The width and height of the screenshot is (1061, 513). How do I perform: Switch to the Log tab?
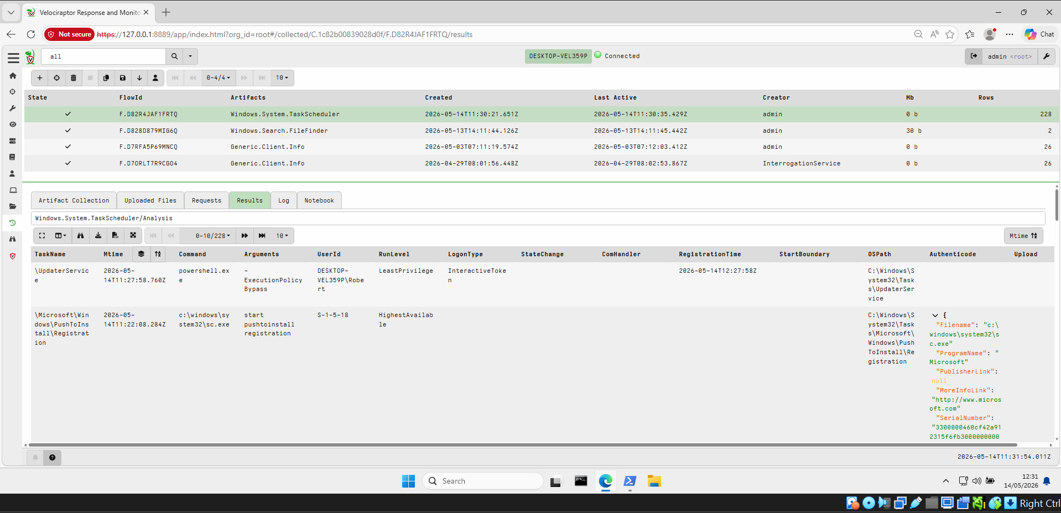[284, 200]
